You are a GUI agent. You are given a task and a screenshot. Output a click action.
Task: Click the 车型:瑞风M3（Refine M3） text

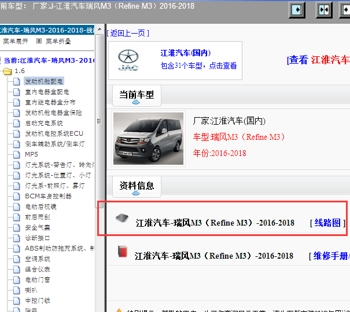pos(239,137)
